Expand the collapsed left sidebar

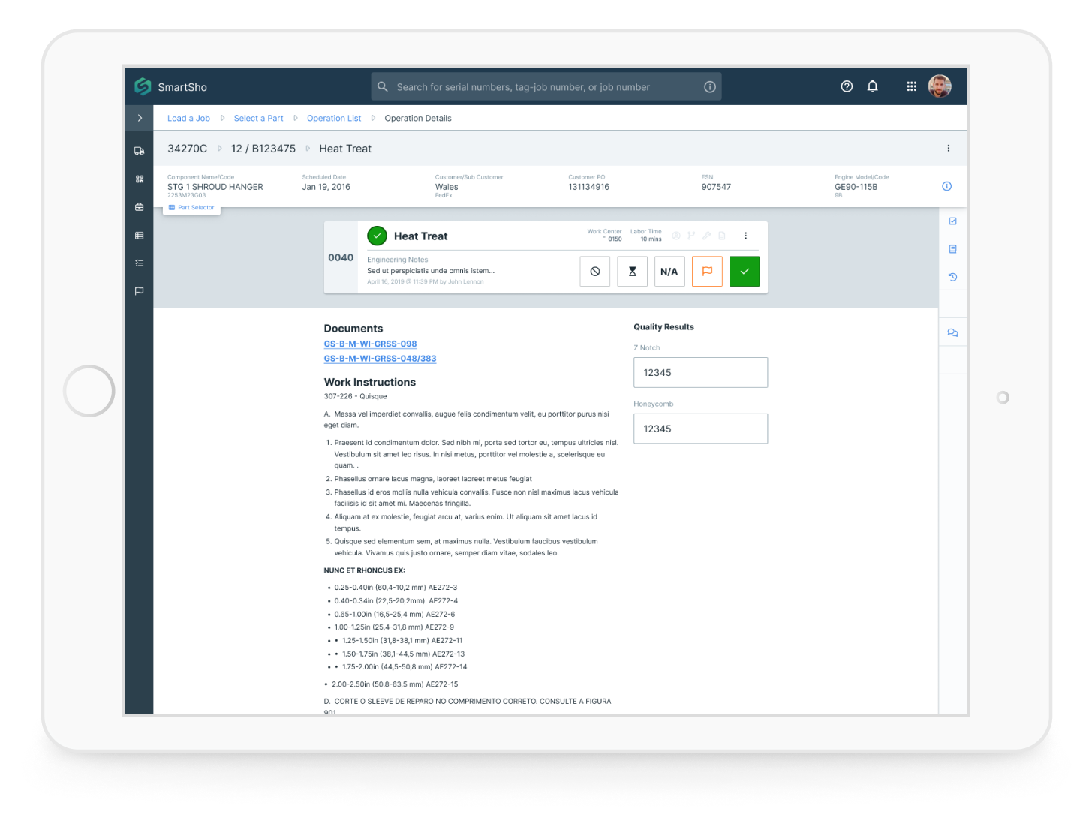(x=140, y=118)
